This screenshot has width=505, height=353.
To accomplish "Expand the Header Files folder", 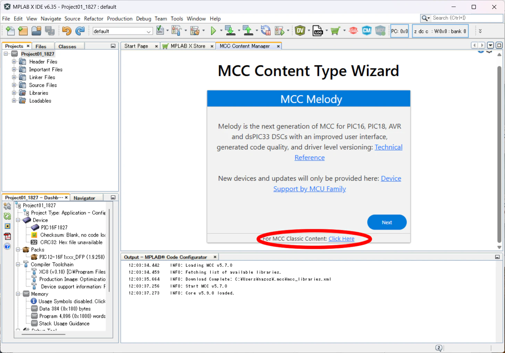I will point(14,62).
